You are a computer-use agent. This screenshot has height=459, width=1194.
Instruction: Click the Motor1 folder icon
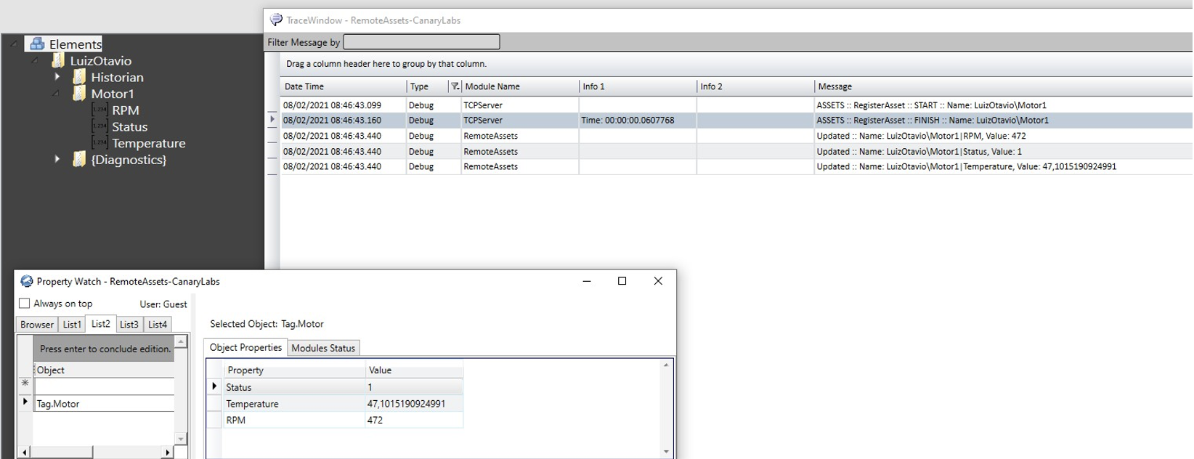pos(79,94)
